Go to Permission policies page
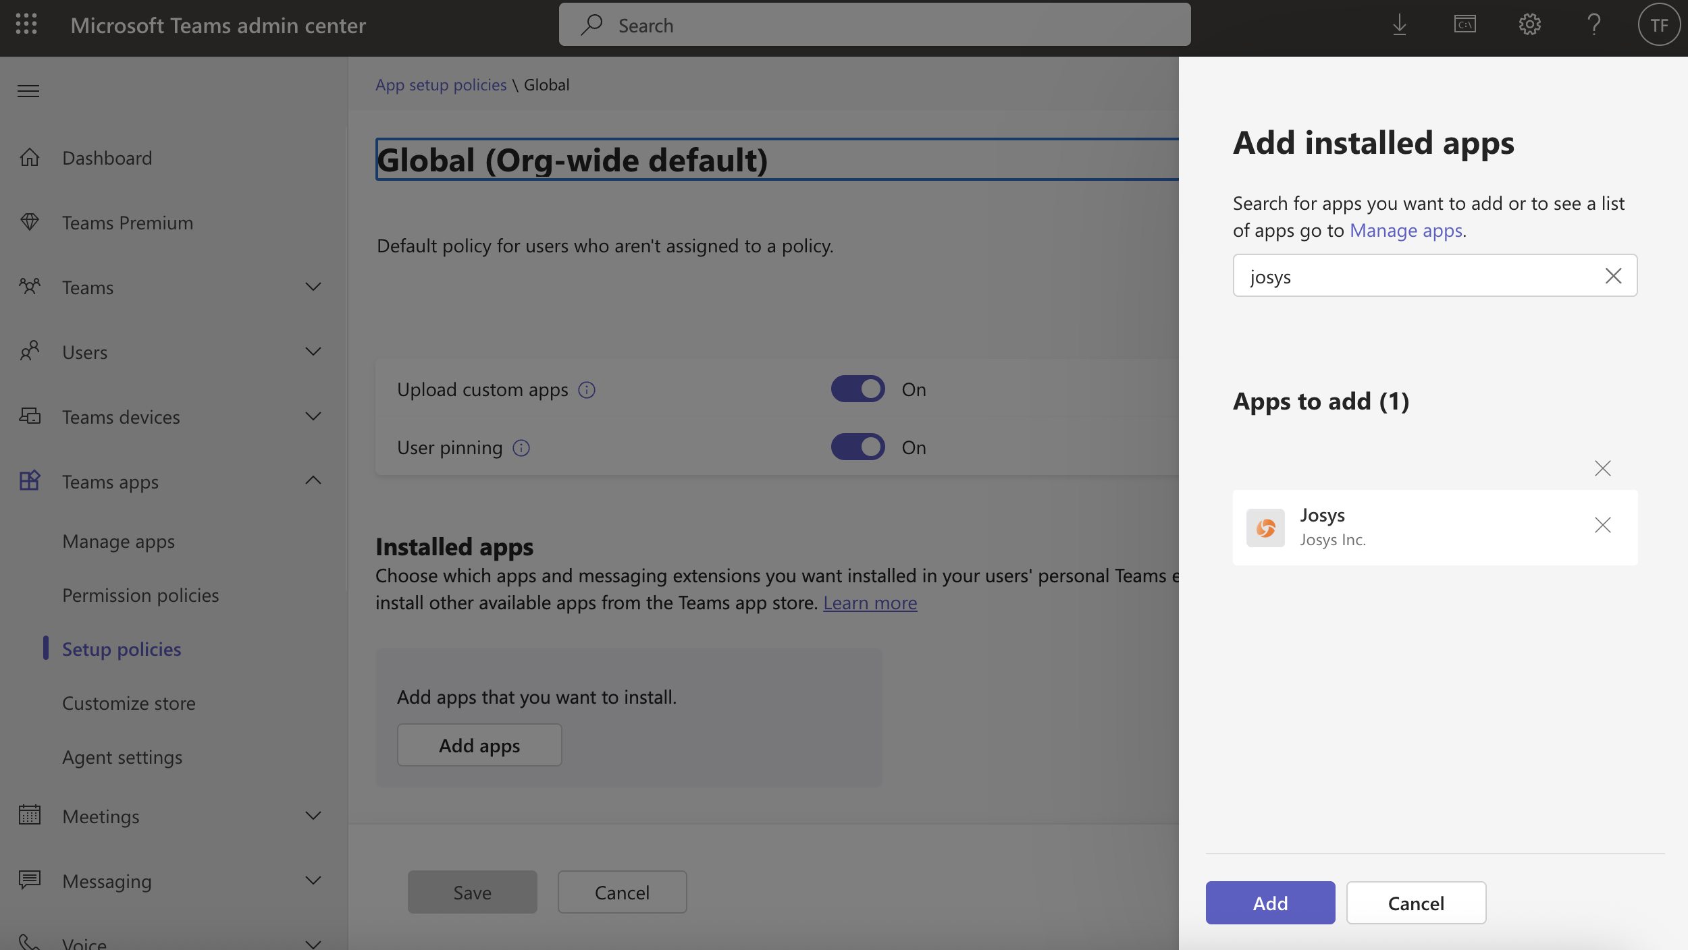Image resolution: width=1688 pixels, height=950 pixels. pyautogui.click(x=140, y=595)
